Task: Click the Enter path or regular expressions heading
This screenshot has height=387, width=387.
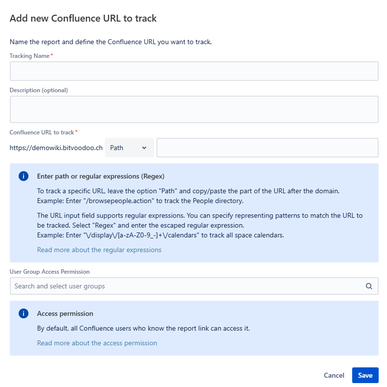Action: [101, 176]
